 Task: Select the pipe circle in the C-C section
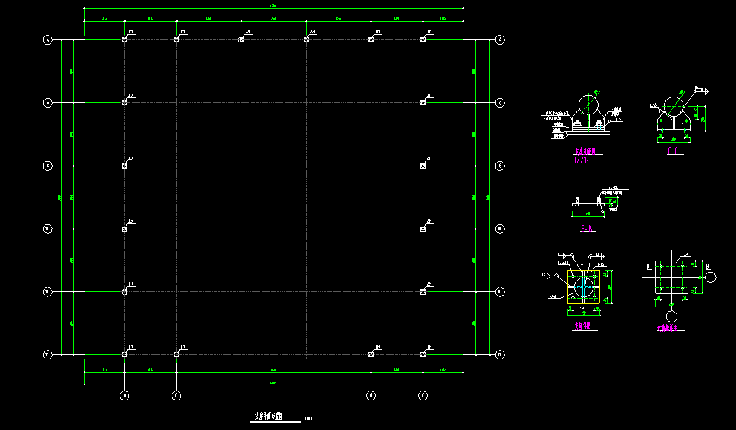(674, 105)
